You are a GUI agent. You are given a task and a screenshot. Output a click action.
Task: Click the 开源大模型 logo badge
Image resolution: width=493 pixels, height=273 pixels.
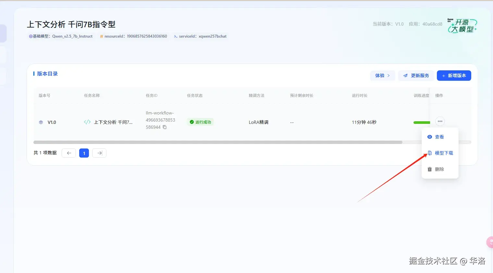[x=462, y=26]
